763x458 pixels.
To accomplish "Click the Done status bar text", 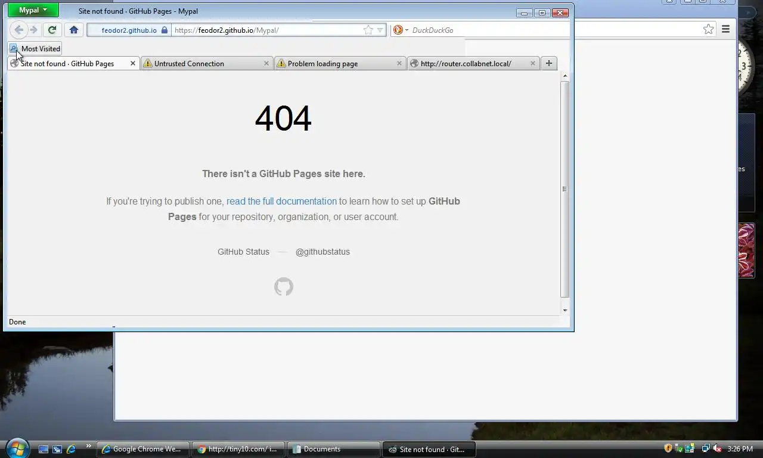I will click(x=17, y=322).
